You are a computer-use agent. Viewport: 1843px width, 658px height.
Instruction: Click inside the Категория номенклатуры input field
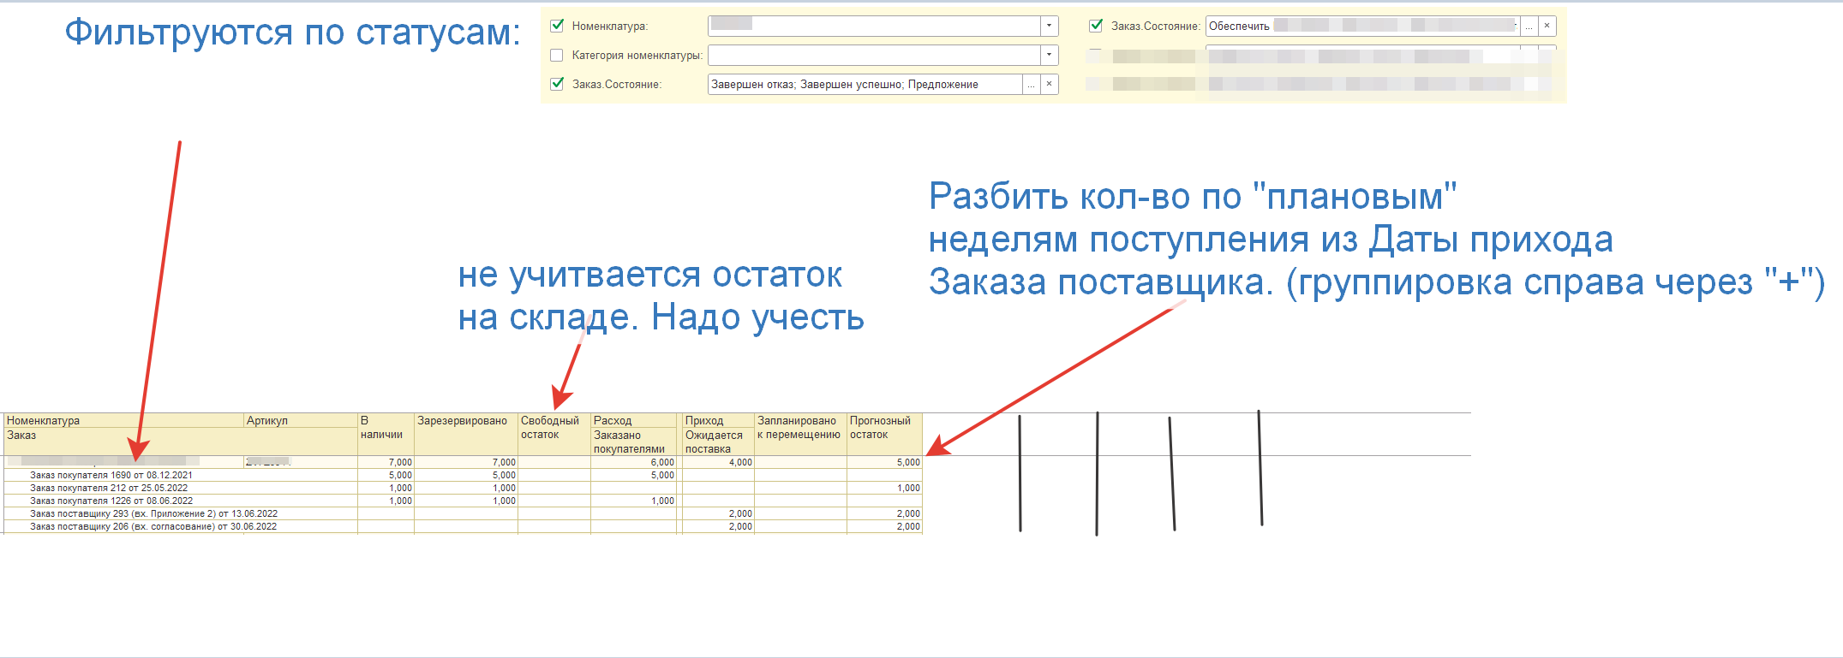point(874,56)
